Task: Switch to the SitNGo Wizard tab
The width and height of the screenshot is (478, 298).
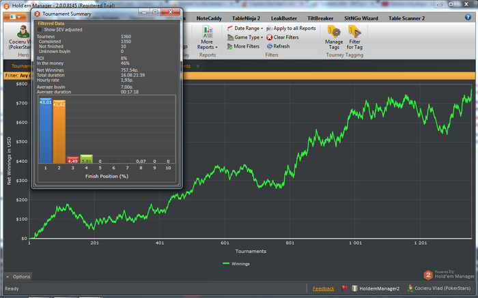Action: [x=361, y=18]
